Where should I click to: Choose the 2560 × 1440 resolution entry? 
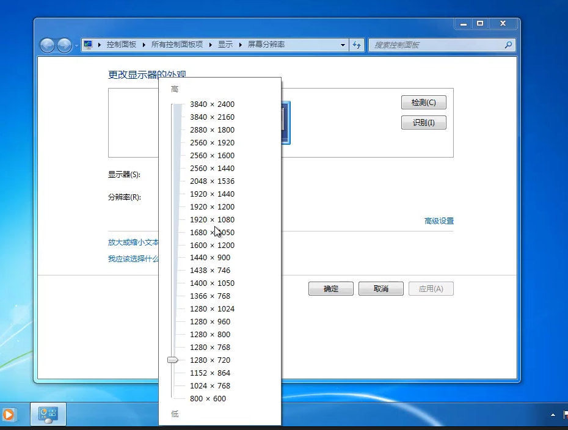pos(212,168)
